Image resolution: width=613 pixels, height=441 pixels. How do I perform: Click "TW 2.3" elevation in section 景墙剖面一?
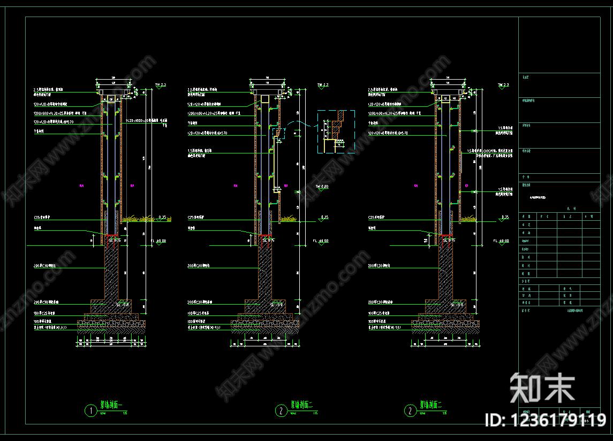click(x=160, y=84)
